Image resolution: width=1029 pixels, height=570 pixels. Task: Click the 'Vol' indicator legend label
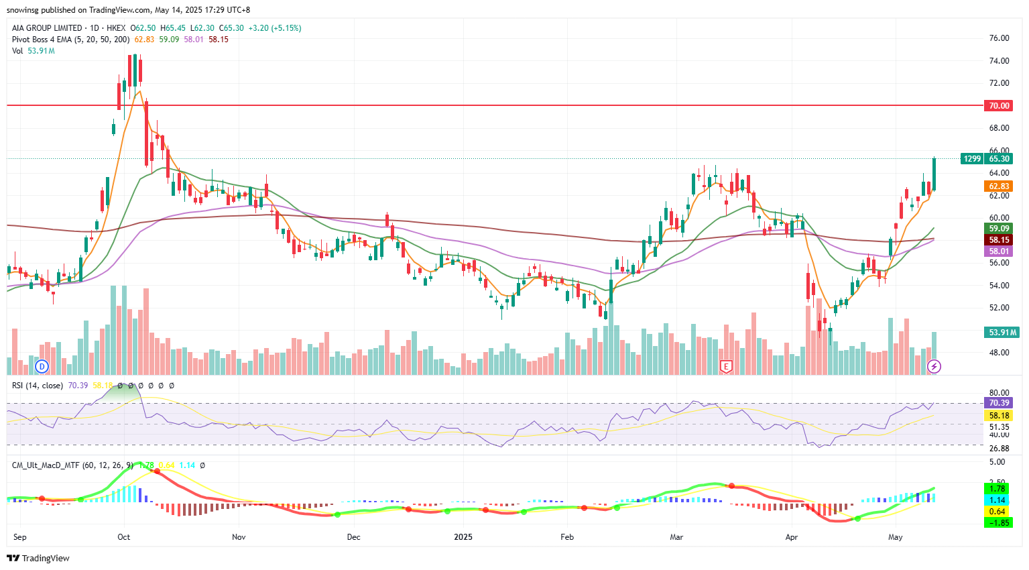17,51
